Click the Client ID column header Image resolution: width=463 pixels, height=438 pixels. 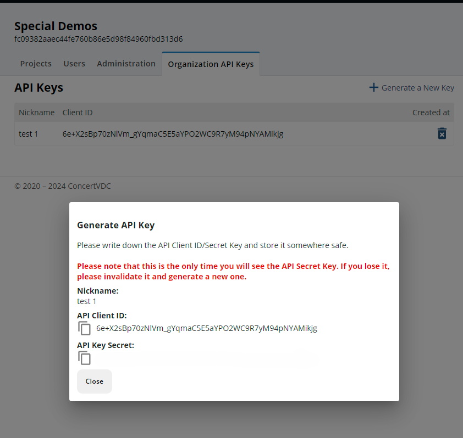(78, 113)
